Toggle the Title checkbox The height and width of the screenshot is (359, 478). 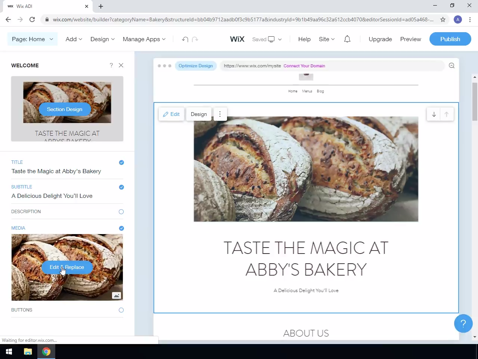coord(121,162)
